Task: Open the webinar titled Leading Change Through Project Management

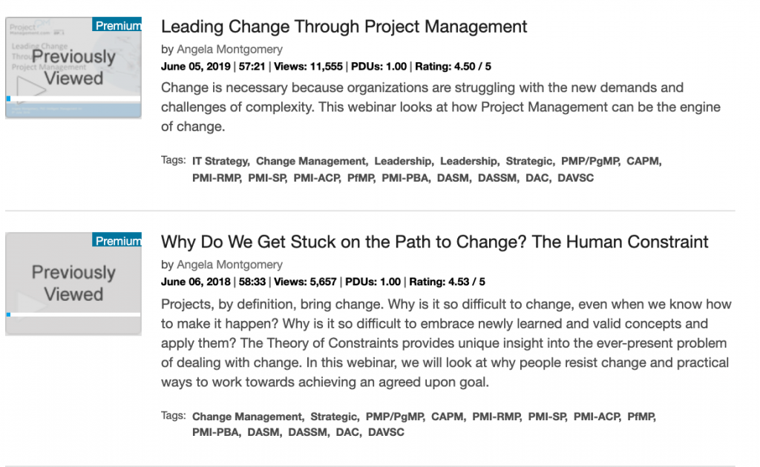Action: click(x=344, y=27)
